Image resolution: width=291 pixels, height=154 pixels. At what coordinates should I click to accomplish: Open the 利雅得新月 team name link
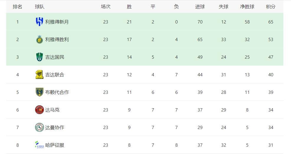(57, 22)
